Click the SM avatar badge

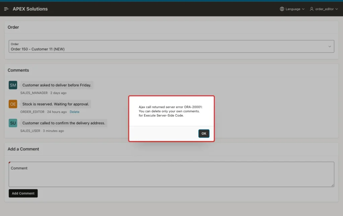click(x=13, y=85)
